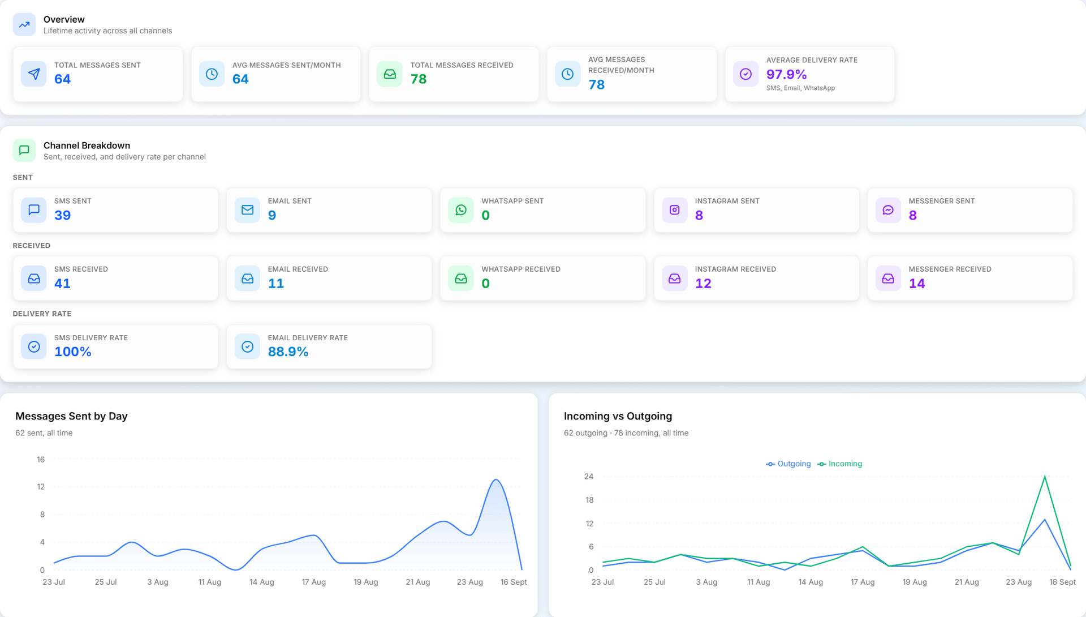Toggle the Outgoing series in chart legend
The image size is (1086, 617).
coord(788,464)
